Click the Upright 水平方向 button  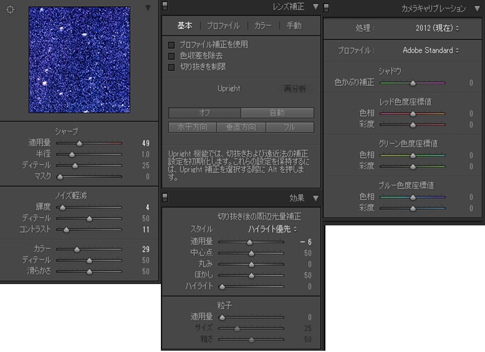192,127
